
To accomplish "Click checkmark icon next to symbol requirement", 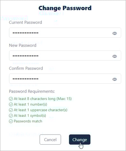I will [x=11, y=116].
